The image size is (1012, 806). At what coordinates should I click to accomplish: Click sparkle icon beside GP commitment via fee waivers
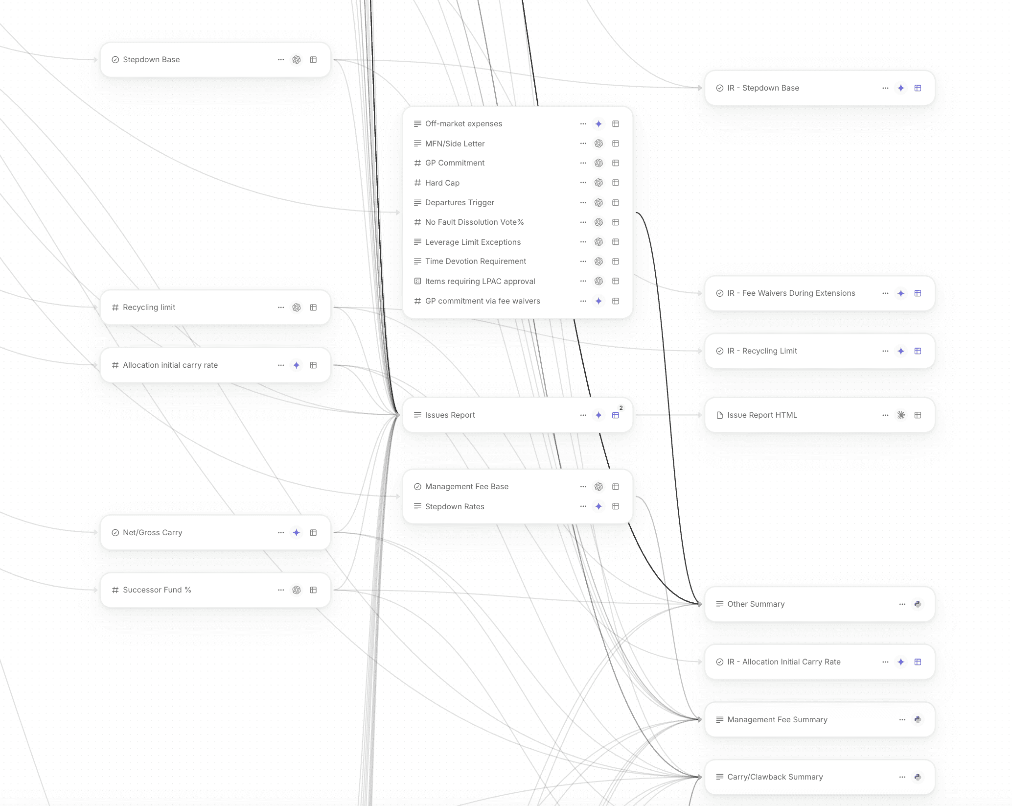[x=598, y=301]
